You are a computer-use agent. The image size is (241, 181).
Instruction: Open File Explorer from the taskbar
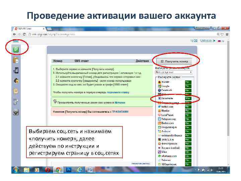(x=26, y=170)
